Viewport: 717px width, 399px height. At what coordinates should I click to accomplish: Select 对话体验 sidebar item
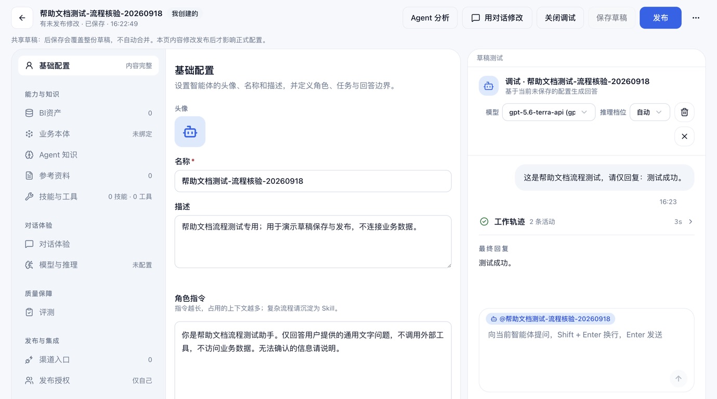tap(88, 244)
